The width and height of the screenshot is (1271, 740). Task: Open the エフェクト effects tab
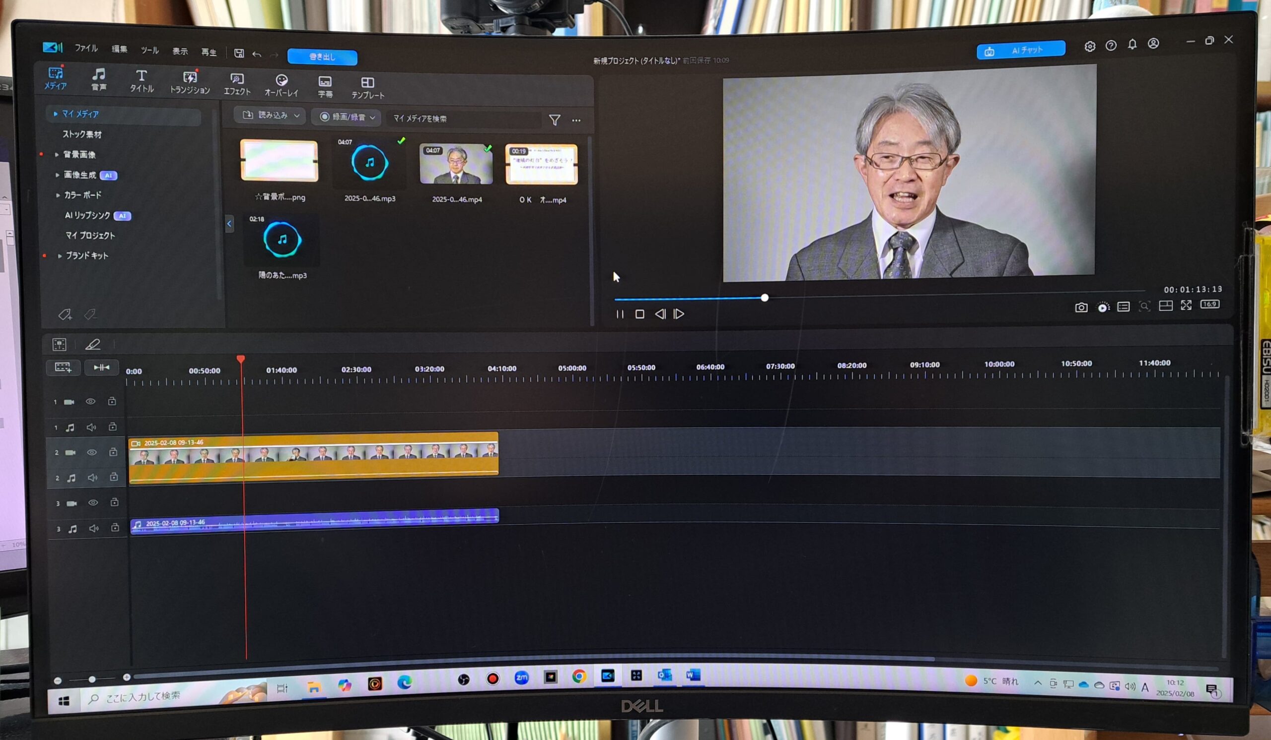(x=237, y=84)
